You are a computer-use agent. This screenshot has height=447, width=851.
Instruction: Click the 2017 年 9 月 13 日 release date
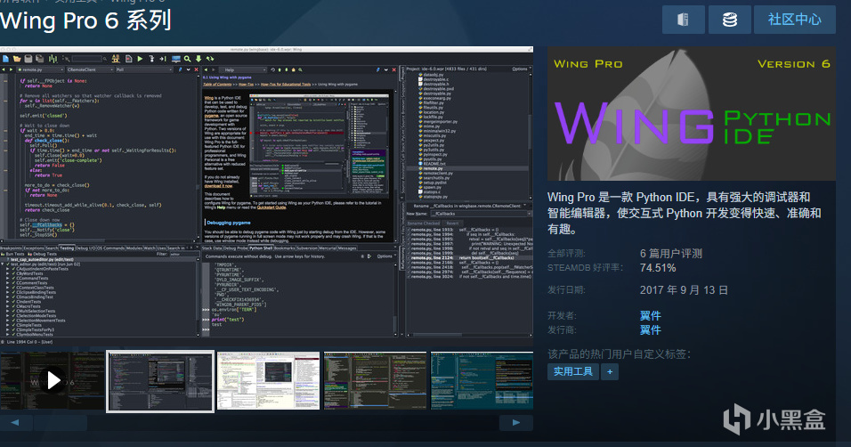point(684,290)
